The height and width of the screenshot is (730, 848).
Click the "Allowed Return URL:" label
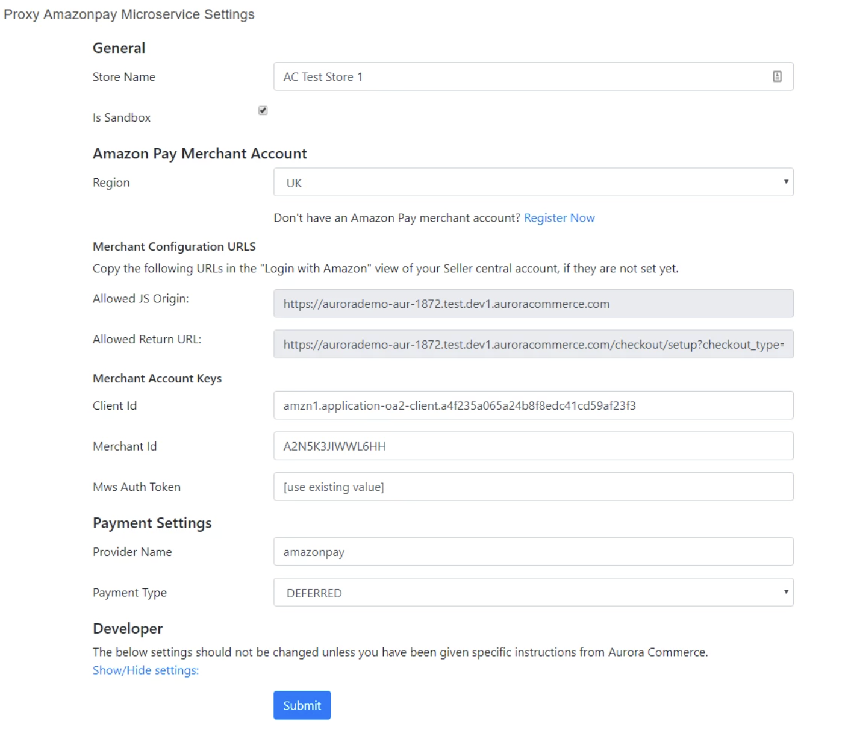coord(147,339)
